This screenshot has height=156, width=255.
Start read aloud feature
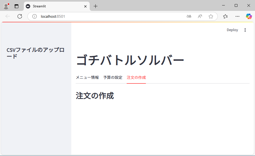point(200,16)
